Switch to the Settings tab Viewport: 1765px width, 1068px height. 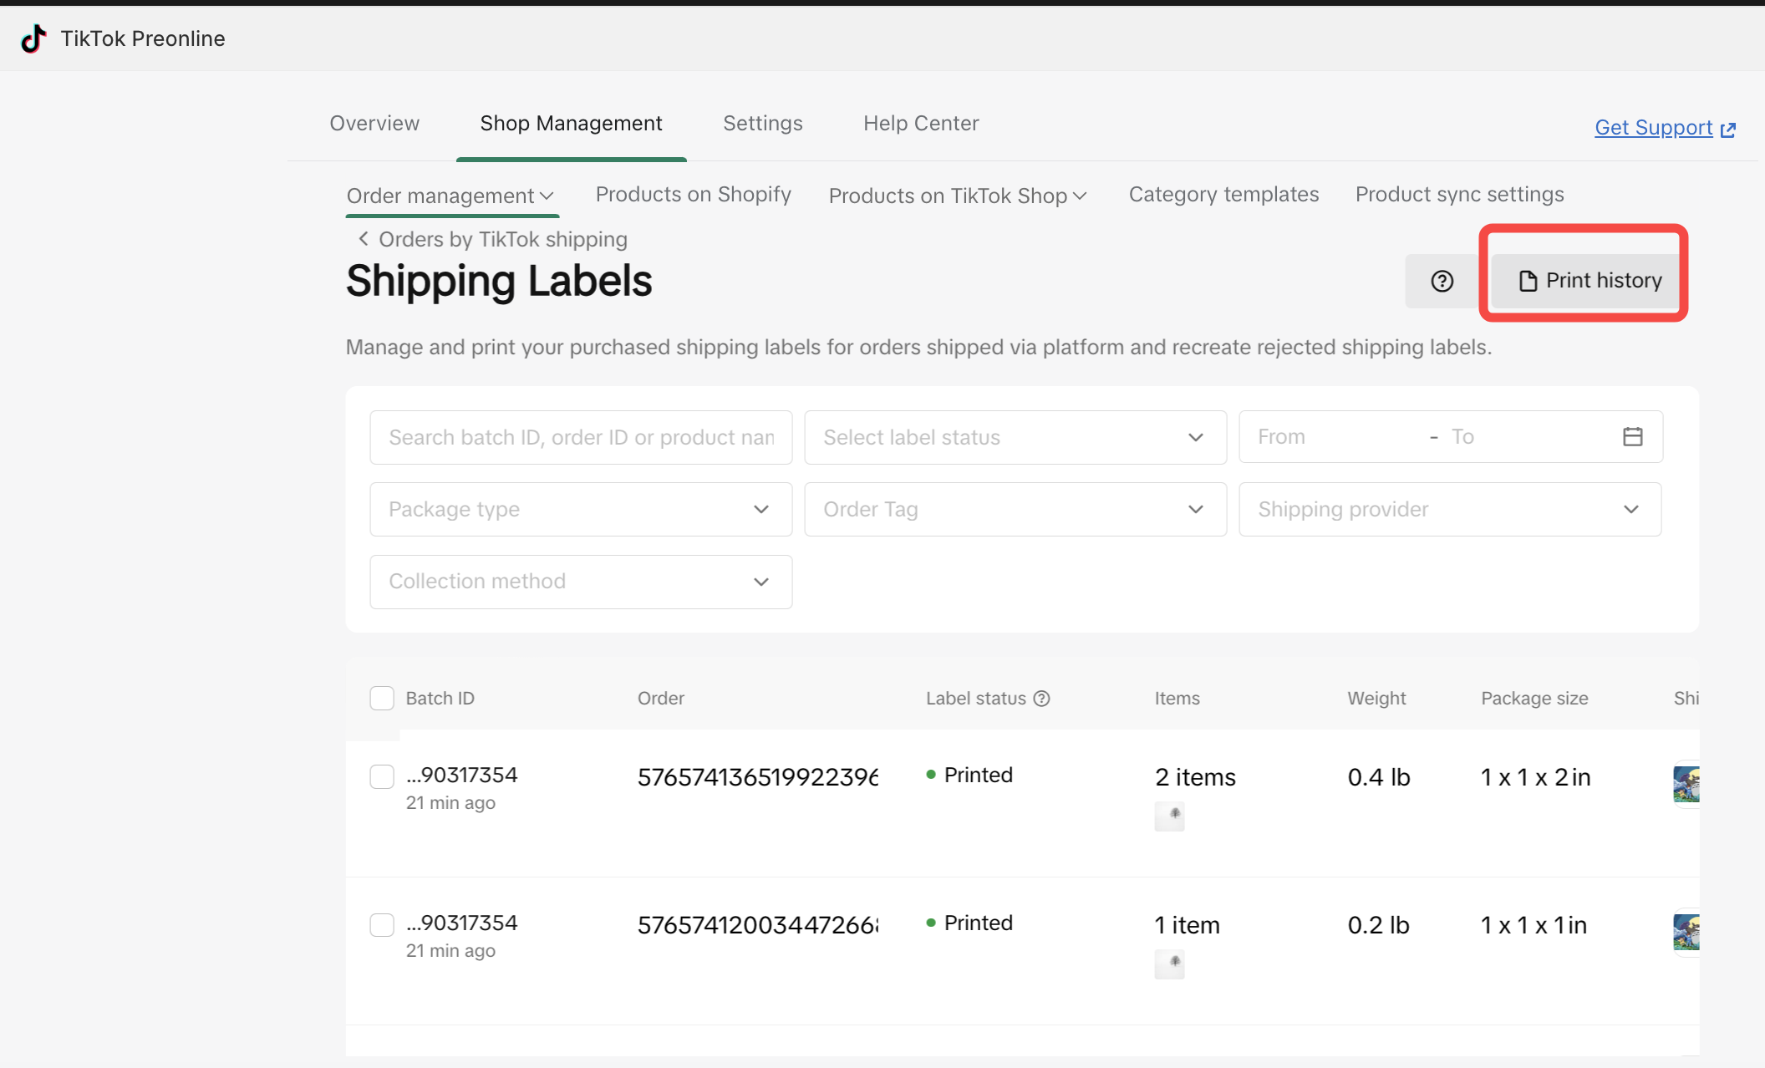tap(762, 124)
